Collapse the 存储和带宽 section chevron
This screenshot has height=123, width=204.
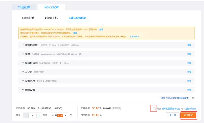(23, 63)
